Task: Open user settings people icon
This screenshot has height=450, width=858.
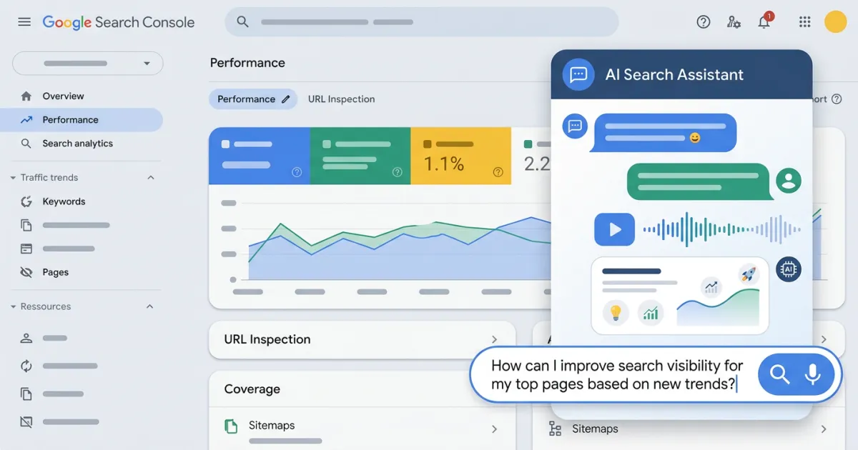Action: click(734, 22)
